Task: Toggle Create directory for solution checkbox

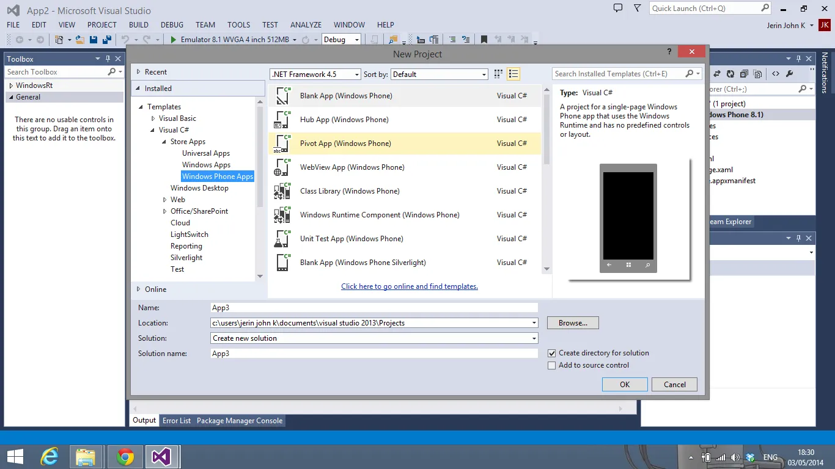Action: (x=552, y=353)
